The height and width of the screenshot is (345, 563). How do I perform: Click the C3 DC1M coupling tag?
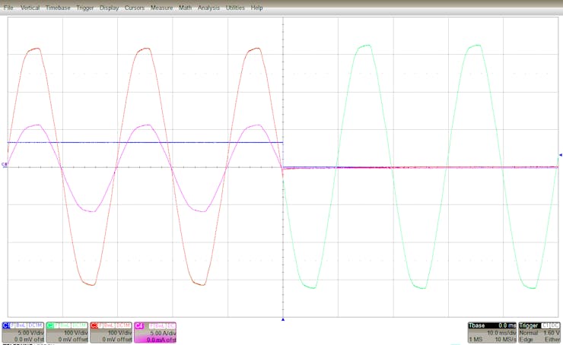pyautogui.click(x=123, y=325)
